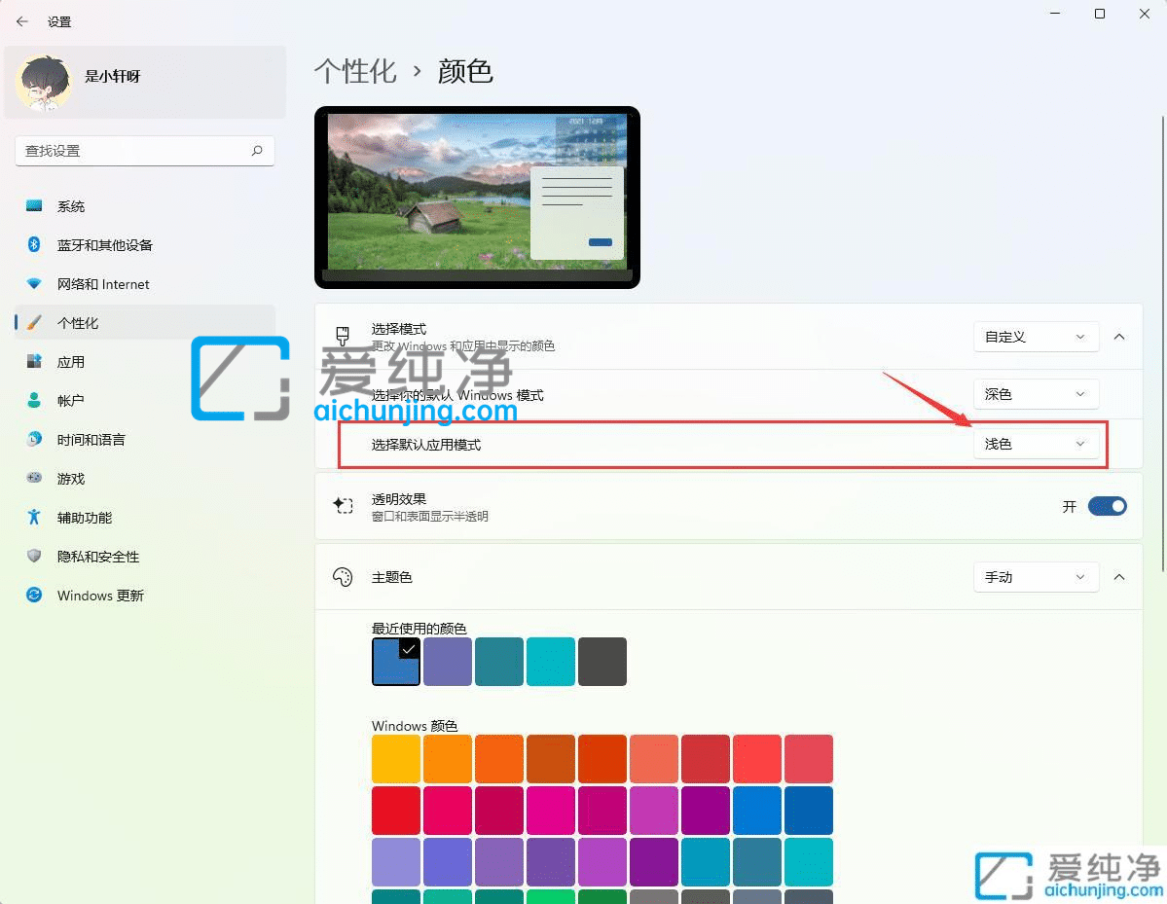Check the selected blue recent color

[395, 661]
